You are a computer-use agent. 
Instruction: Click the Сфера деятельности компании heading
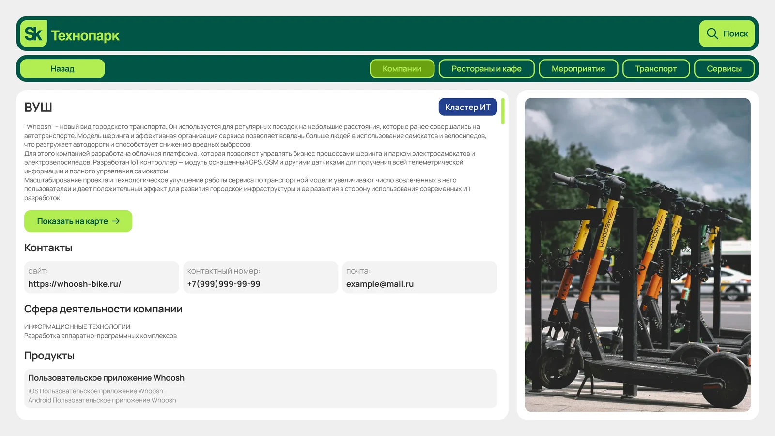click(x=103, y=309)
